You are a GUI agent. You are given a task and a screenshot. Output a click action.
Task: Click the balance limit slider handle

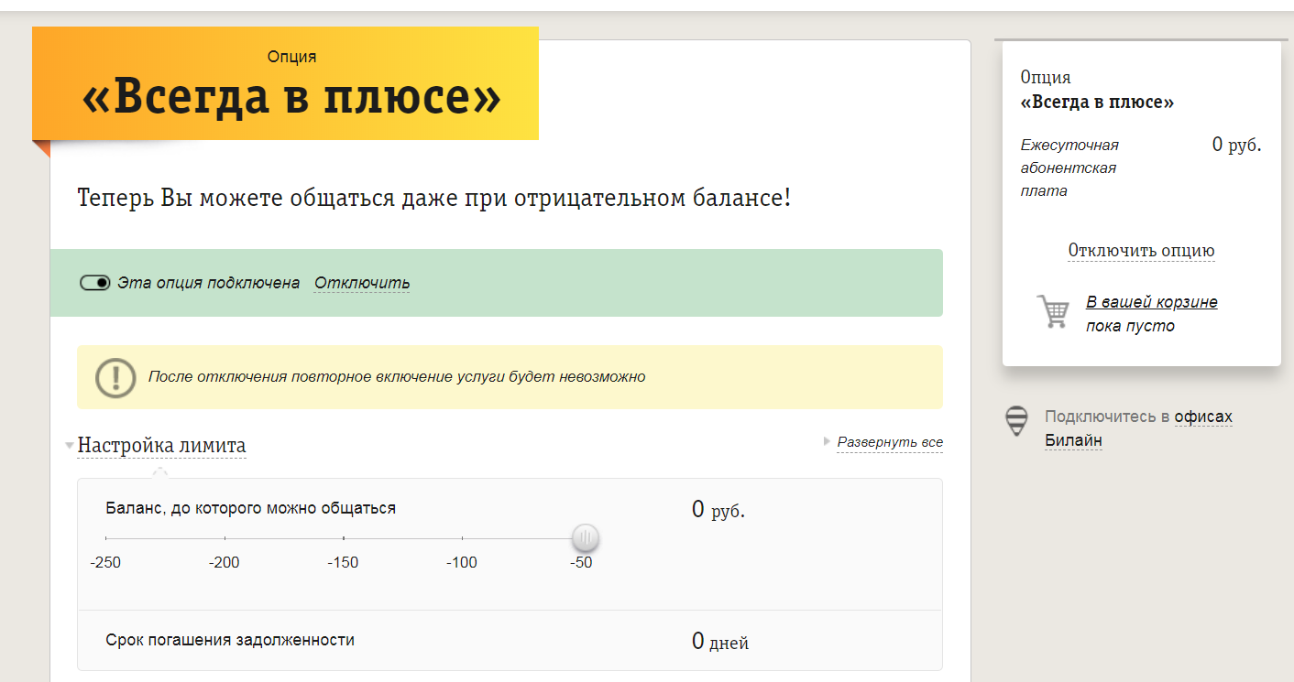pos(585,537)
